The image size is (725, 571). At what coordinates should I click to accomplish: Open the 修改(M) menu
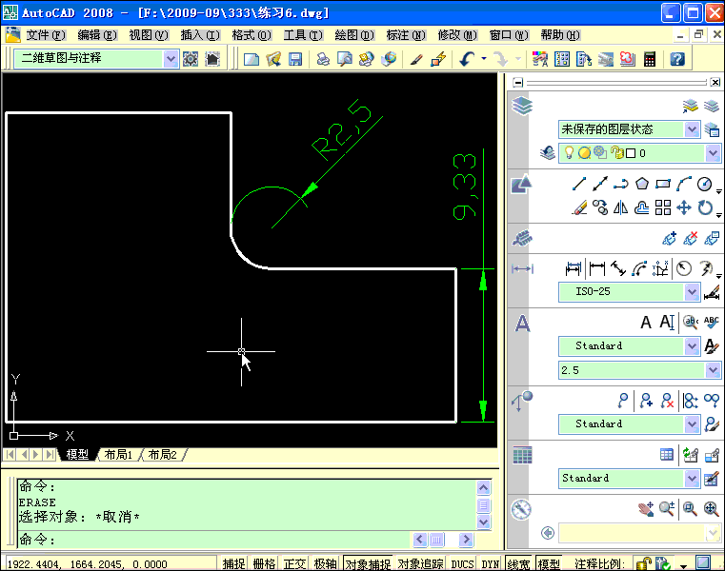tap(457, 35)
